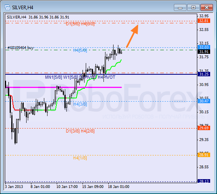This screenshot has width=217, height=194.
Task: Select the #68105464 buy order line label
Action: click(21, 48)
